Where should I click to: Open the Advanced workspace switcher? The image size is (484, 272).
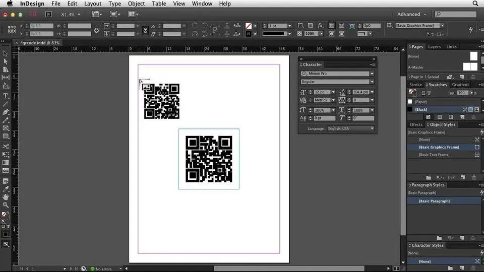(x=411, y=14)
